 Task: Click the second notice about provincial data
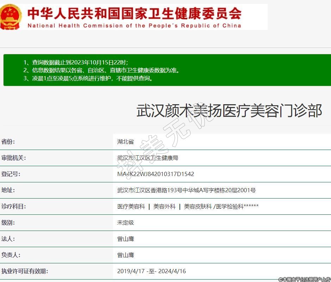point(102,70)
